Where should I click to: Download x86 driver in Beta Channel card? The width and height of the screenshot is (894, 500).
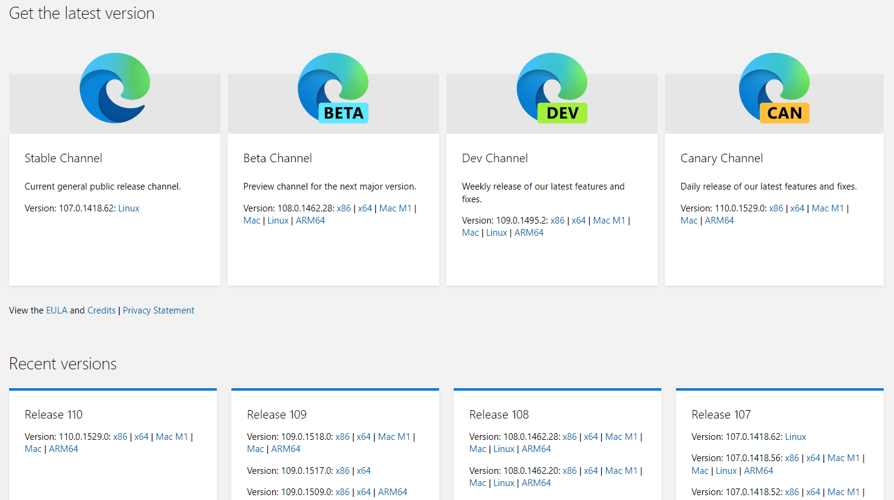pyautogui.click(x=344, y=208)
